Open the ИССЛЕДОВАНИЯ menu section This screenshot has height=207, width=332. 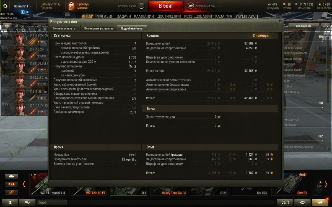click(x=198, y=16)
